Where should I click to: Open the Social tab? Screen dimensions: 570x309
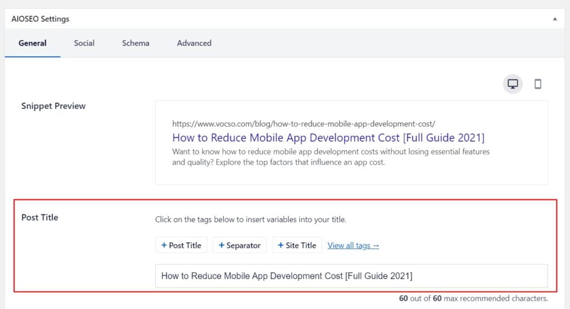84,43
